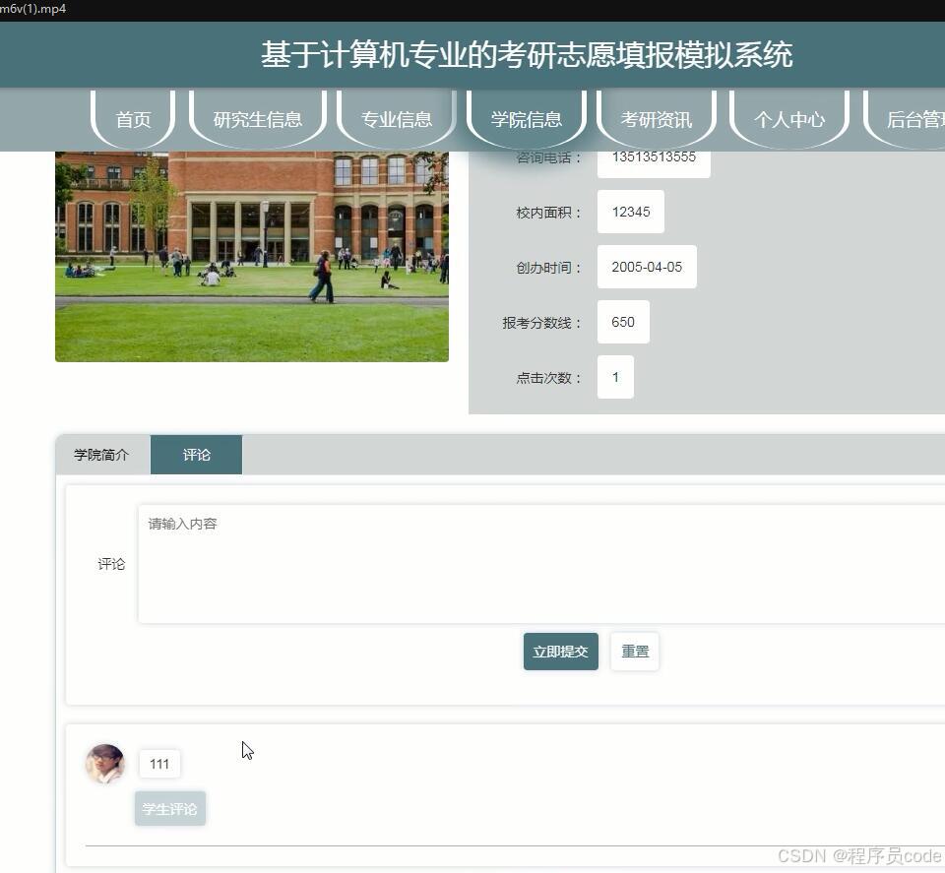Click the 学生评论 label on the comment
The height and width of the screenshot is (873, 945).
(x=169, y=808)
